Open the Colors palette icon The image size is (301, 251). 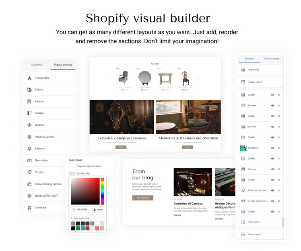point(29,90)
